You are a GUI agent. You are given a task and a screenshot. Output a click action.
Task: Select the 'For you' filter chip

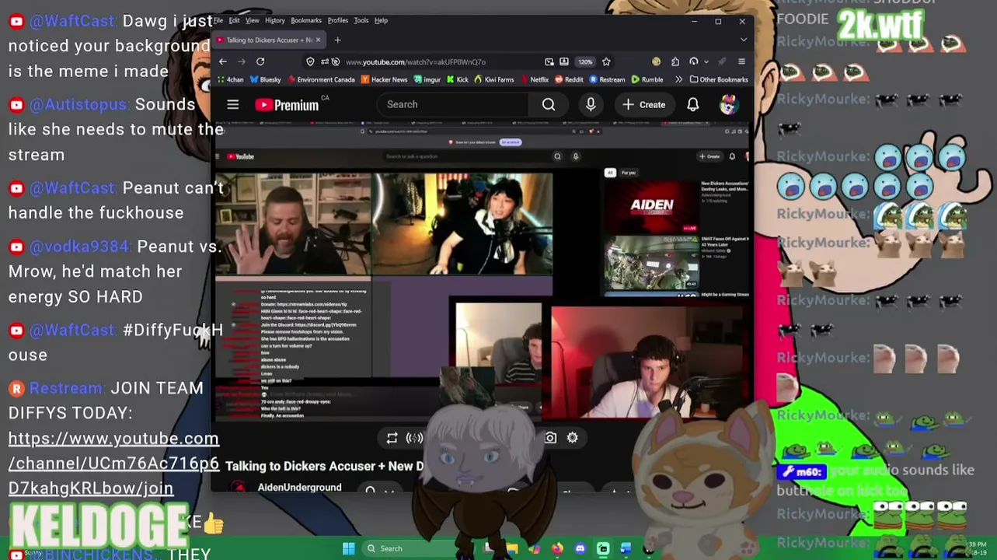click(x=628, y=173)
